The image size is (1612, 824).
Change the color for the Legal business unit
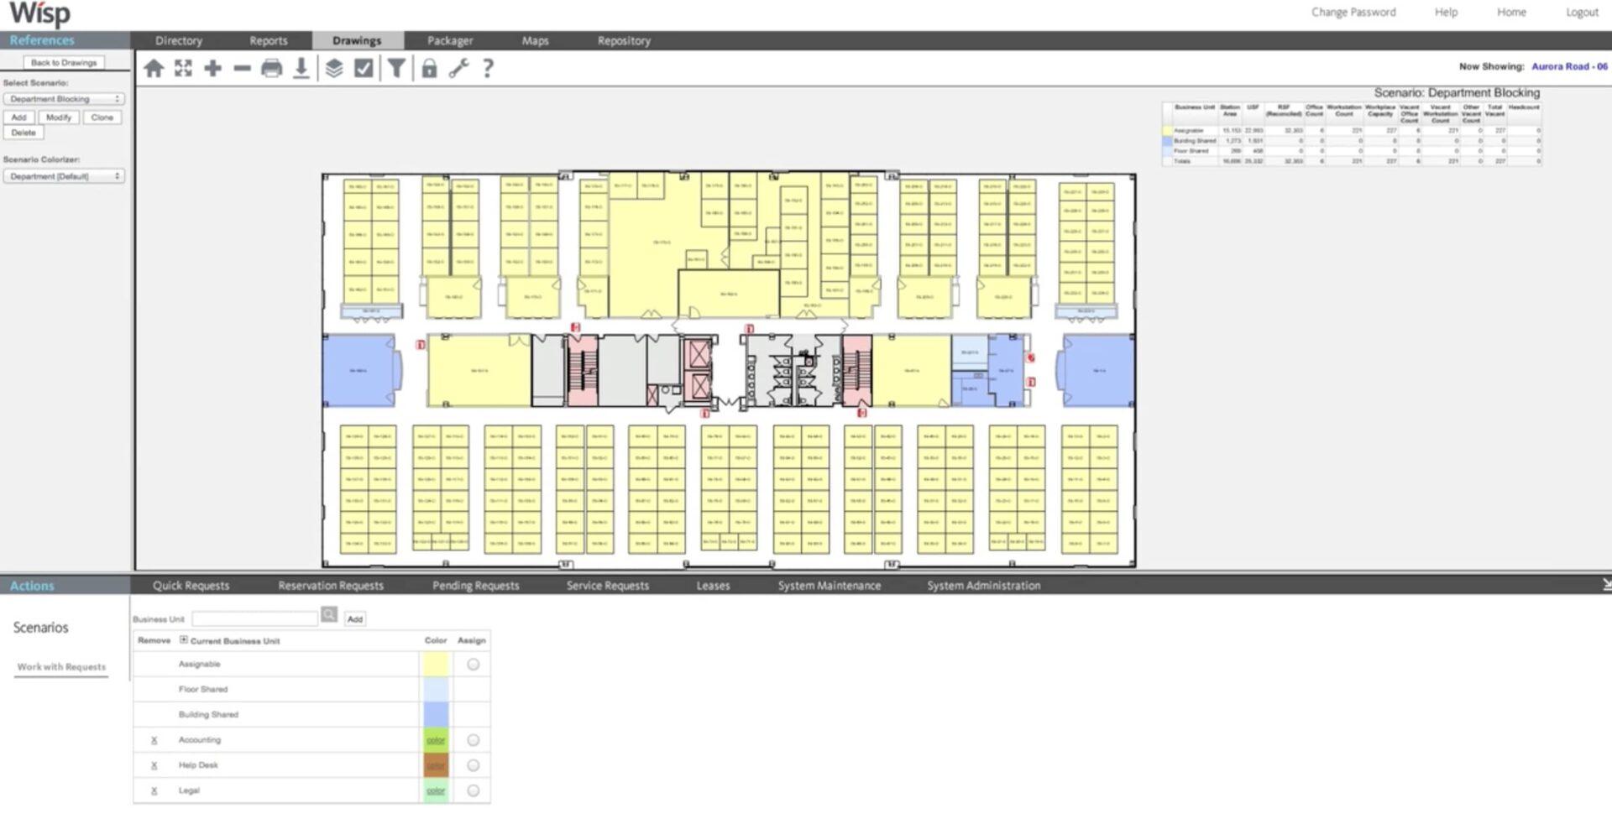tap(435, 790)
